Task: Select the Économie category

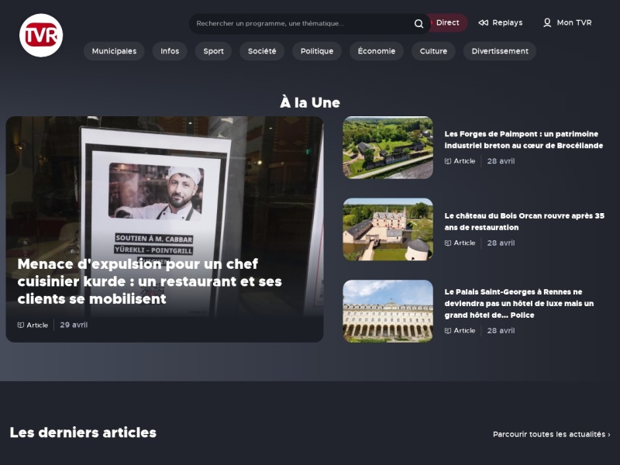Action: 377,51
